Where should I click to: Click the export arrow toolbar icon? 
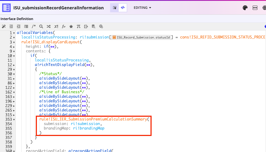click(86, 26)
